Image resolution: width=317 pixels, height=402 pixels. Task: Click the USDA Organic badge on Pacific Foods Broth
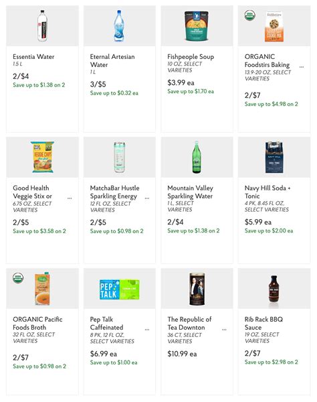click(18, 278)
